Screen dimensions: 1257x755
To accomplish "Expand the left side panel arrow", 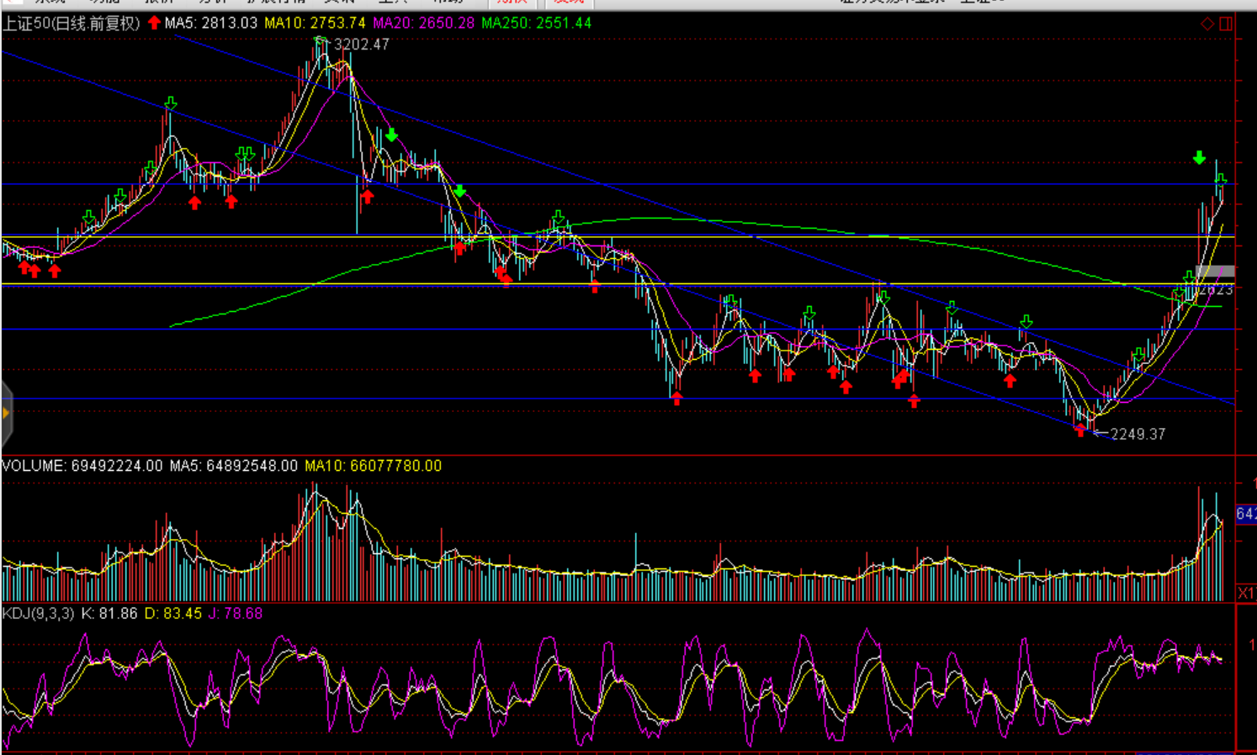I will coord(6,413).
